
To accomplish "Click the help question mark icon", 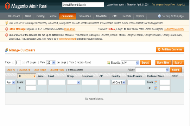I will pos(159,16).
